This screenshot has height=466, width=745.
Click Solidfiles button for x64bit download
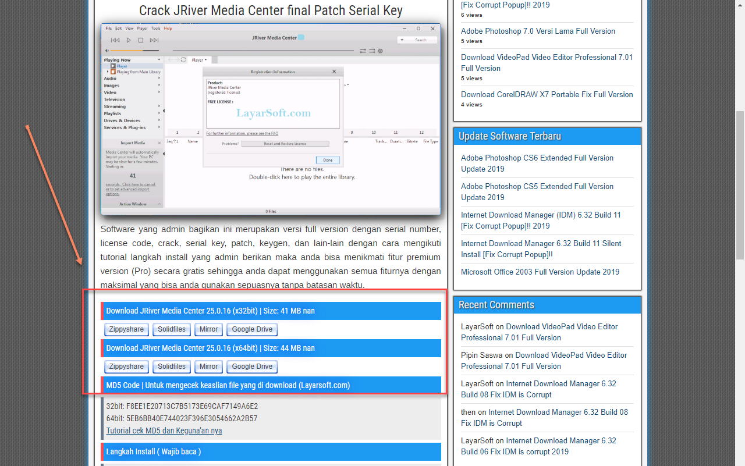click(x=172, y=367)
